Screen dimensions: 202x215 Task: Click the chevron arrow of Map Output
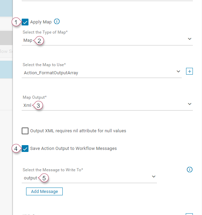[189, 104]
